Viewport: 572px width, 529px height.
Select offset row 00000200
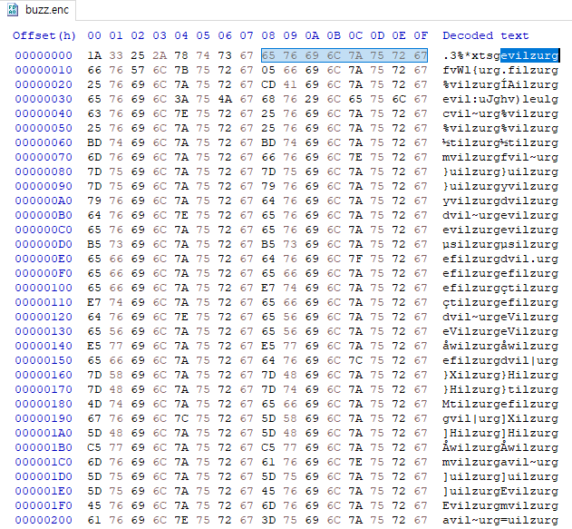(44, 520)
